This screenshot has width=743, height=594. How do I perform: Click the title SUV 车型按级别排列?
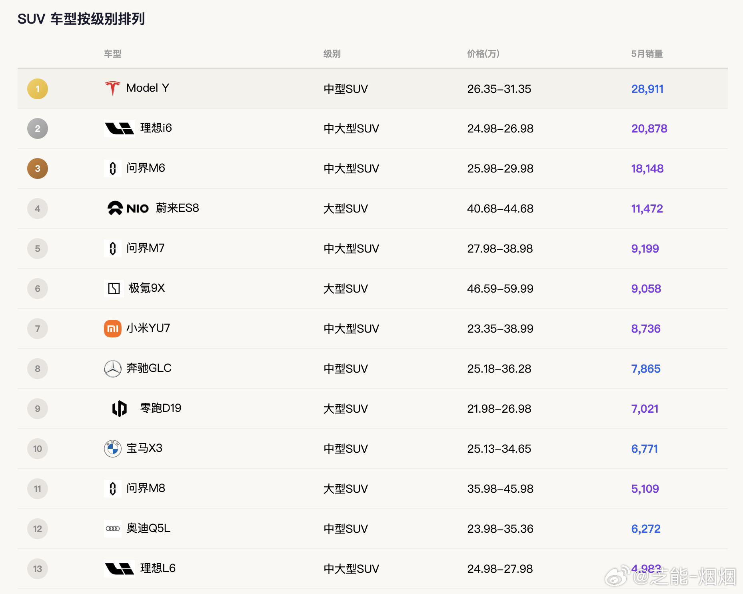pos(81,19)
